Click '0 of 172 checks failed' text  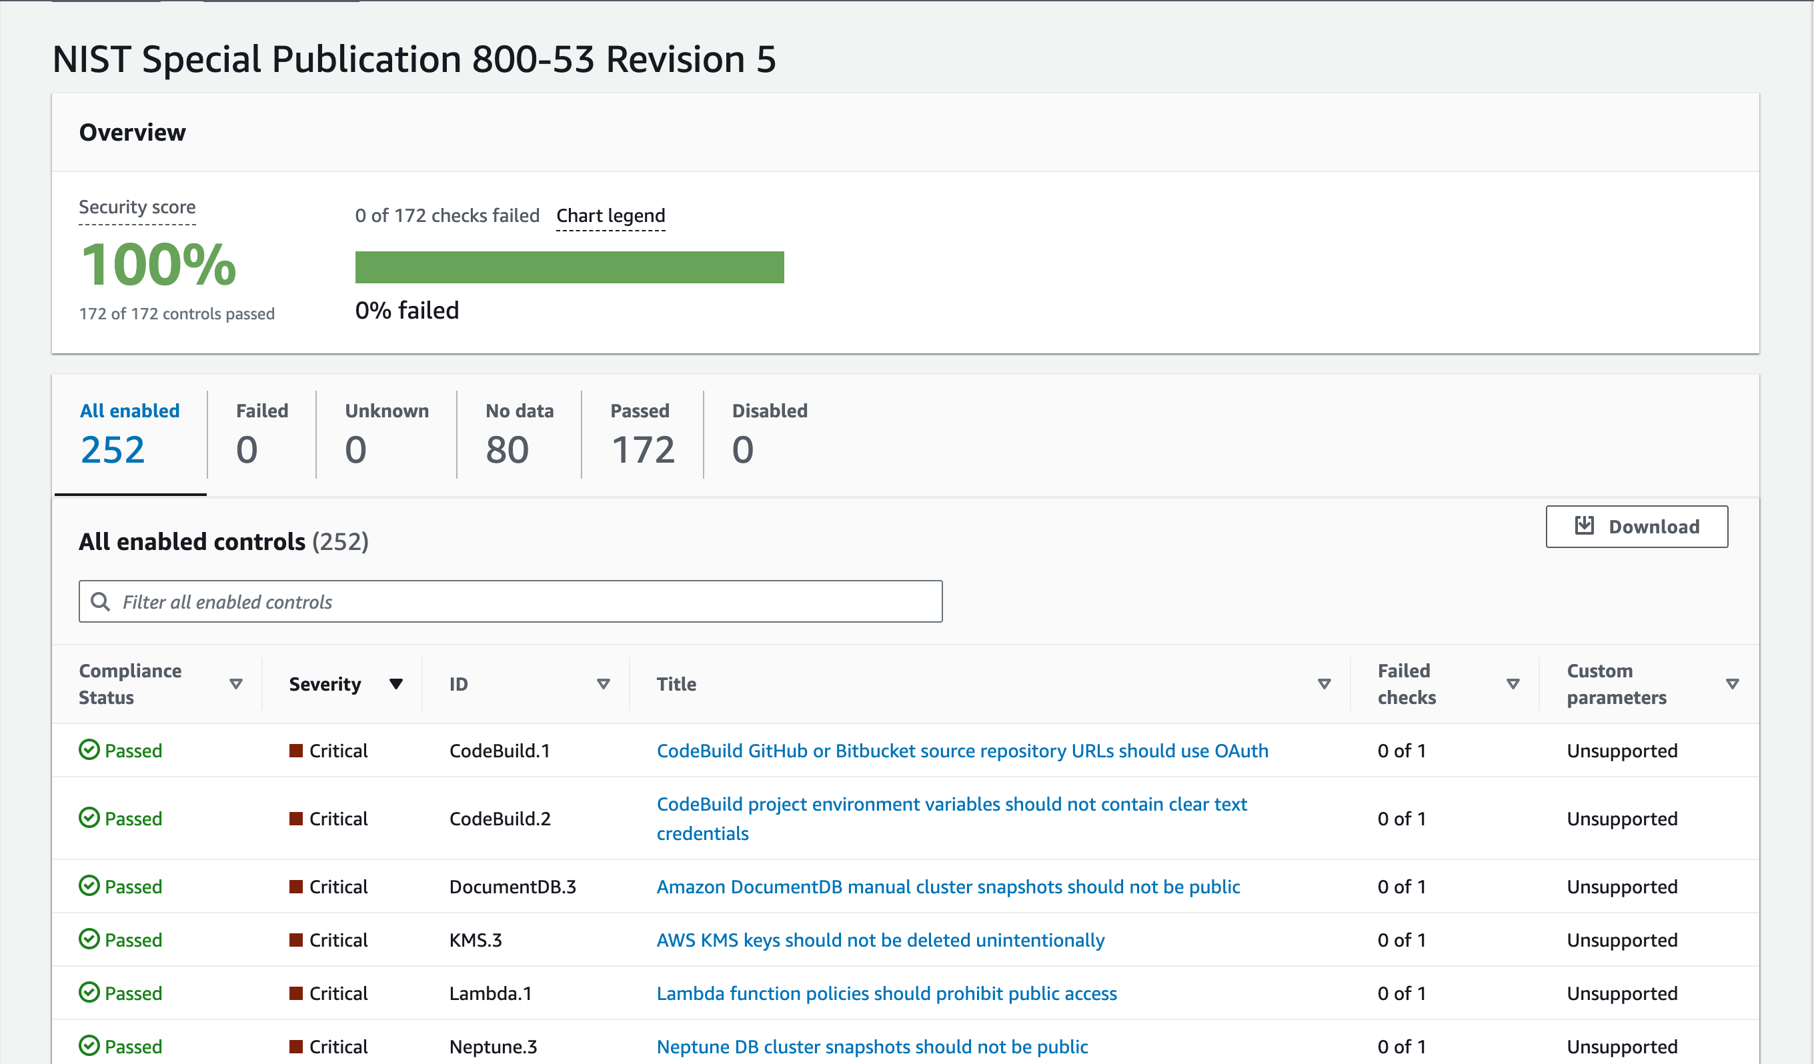click(447, 216)
